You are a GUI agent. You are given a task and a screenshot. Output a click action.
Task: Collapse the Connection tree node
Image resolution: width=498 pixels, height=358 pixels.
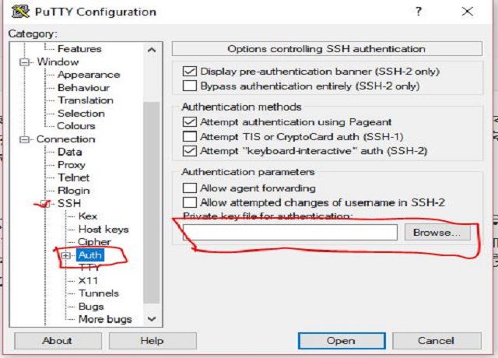click(x=24, y=139)
